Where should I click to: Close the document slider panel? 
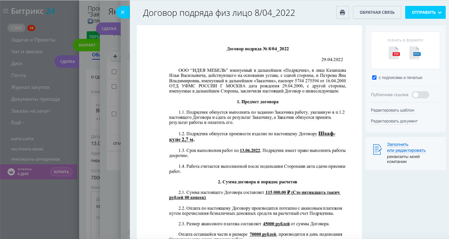123,13
